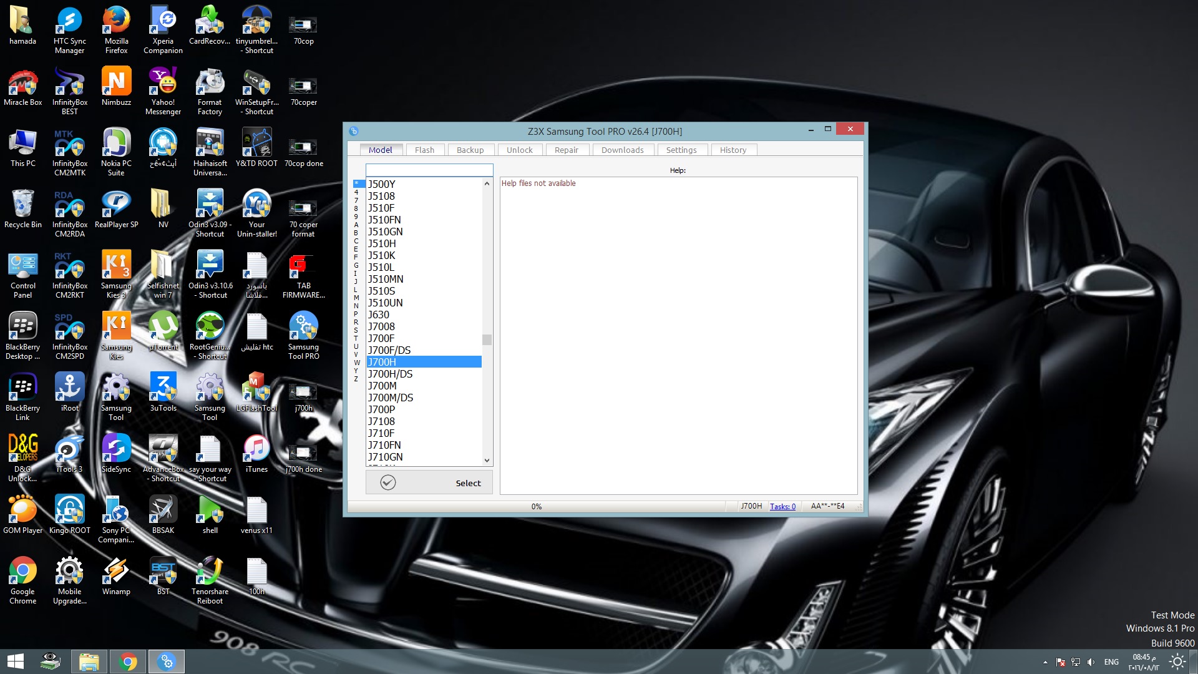Open the iTunes desktop icon
1198x674 pixels.
(x=256, y=454)
